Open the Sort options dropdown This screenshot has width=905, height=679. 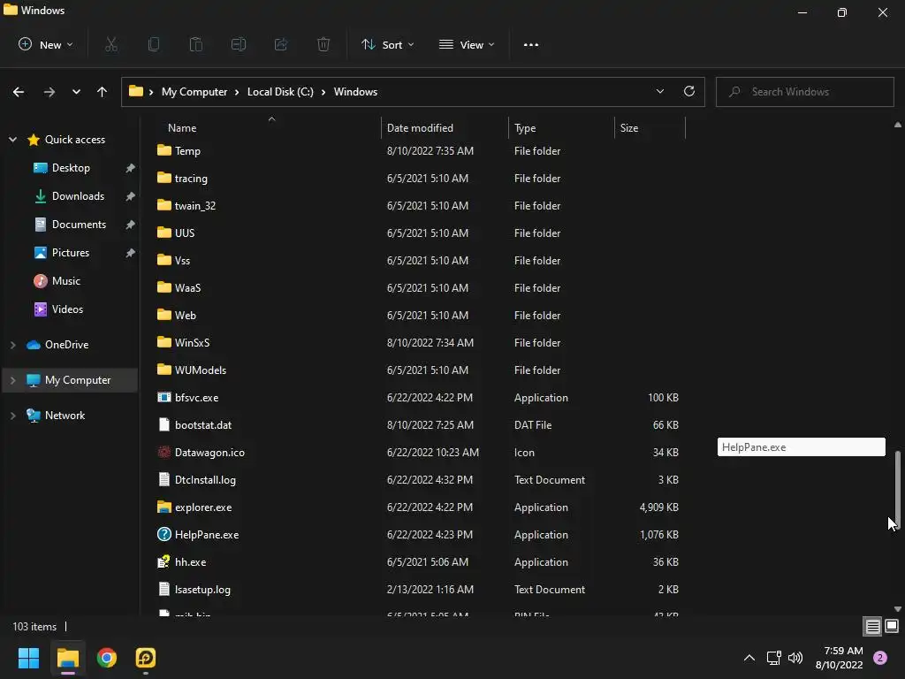tap(387, 44)
